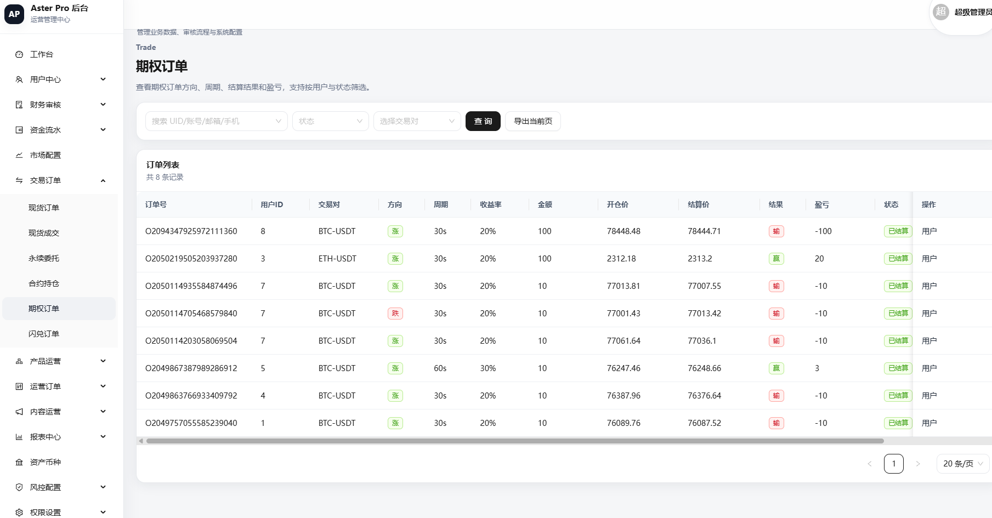Open the 20 条/页 page size dropdown

click(x=963, y=464)
